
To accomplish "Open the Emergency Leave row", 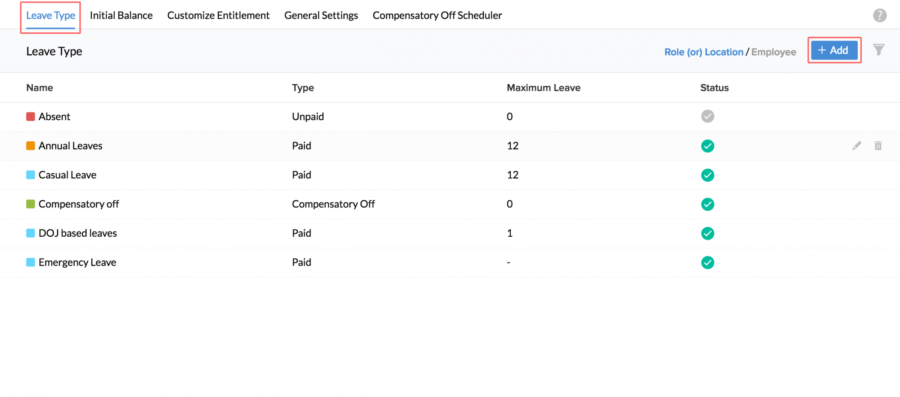I will coord(77,262).
